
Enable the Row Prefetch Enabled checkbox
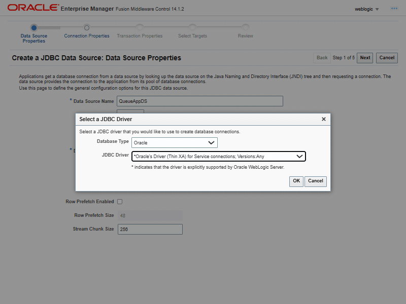coord(120,202)
